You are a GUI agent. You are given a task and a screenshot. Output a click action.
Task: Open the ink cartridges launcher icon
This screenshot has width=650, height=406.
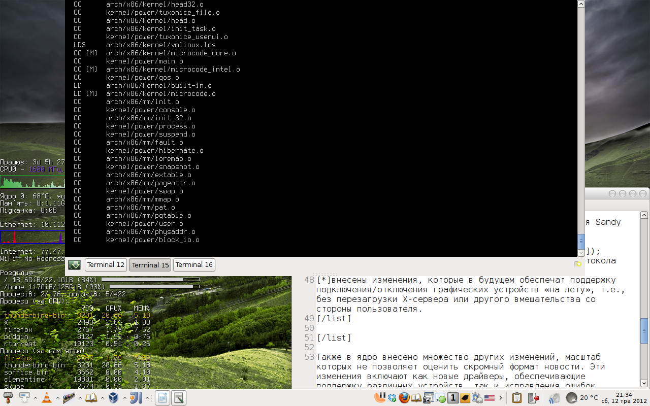tap(69, 398)
